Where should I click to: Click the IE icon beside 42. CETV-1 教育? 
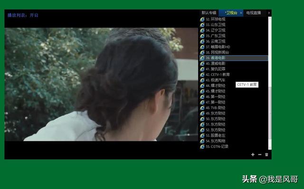pos(202,75)
